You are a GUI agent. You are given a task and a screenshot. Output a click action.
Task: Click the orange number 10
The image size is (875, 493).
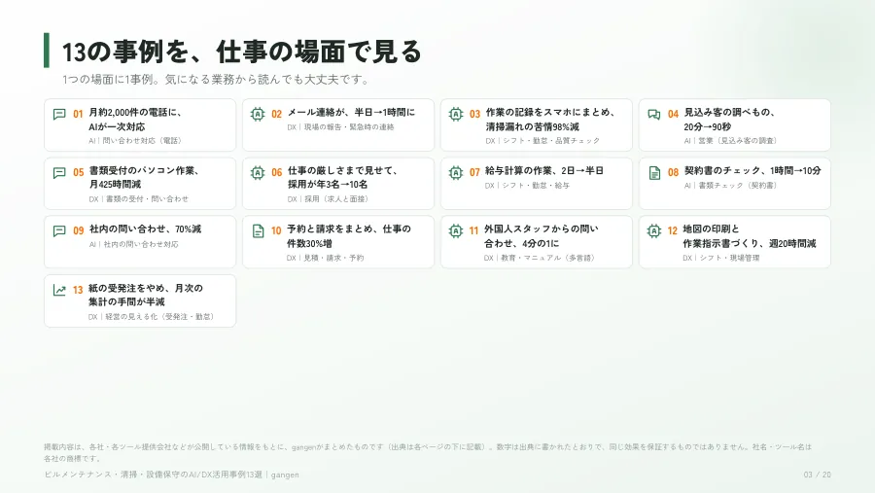tap(276, 231)
